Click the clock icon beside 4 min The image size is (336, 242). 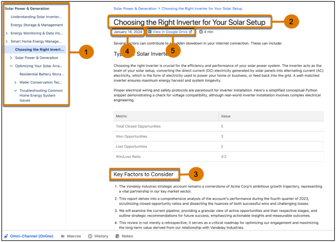pyautogui.click(x=201, y=32)
